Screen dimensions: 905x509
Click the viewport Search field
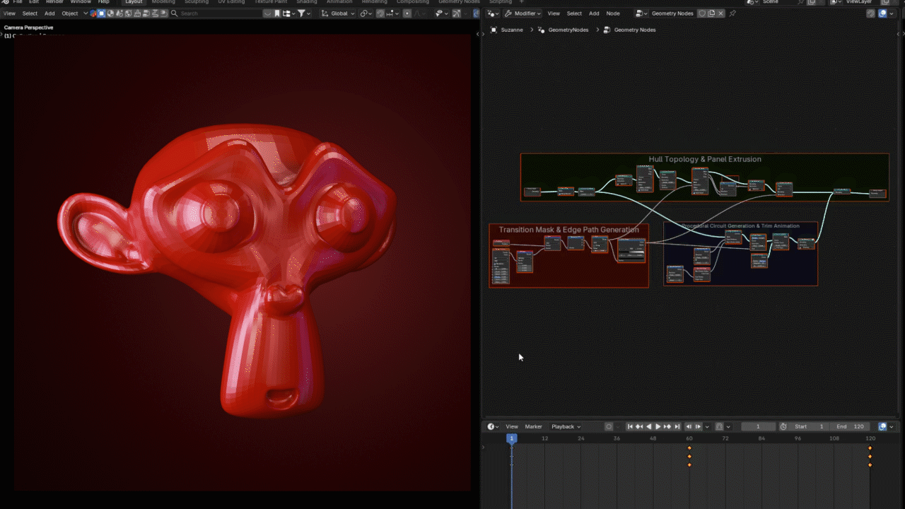click(x=215, y=13)
